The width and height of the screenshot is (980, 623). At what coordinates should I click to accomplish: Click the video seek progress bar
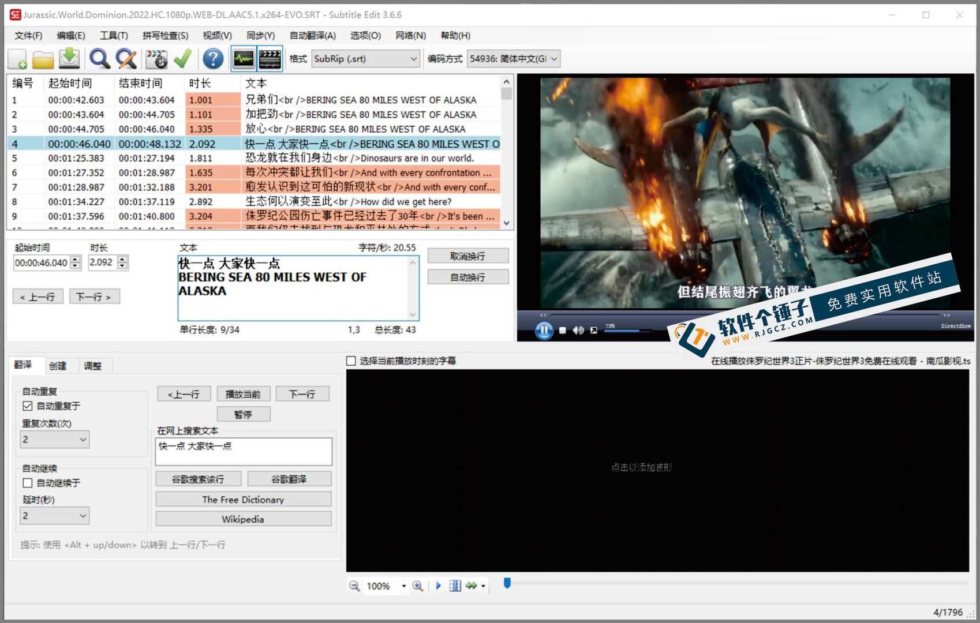[x=745, y=315]
